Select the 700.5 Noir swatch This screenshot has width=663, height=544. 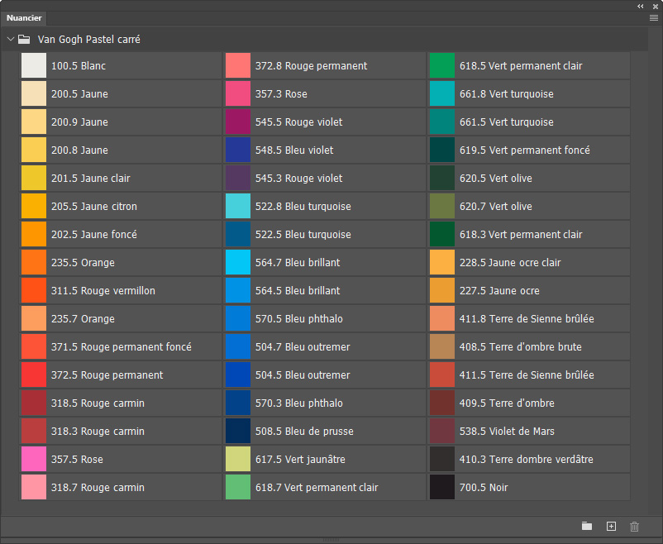442,487
